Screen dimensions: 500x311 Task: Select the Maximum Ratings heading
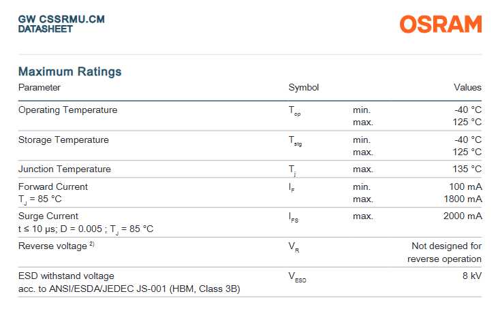[69, 71]
